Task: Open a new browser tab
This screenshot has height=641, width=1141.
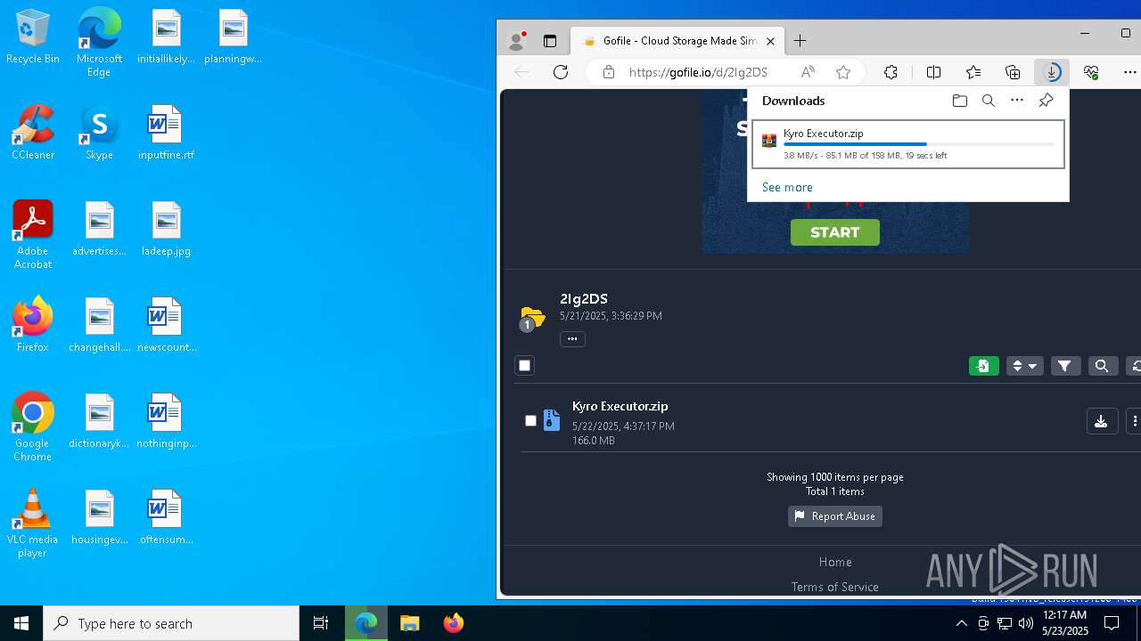Action: pyautogui.click(x=800, y=41)
